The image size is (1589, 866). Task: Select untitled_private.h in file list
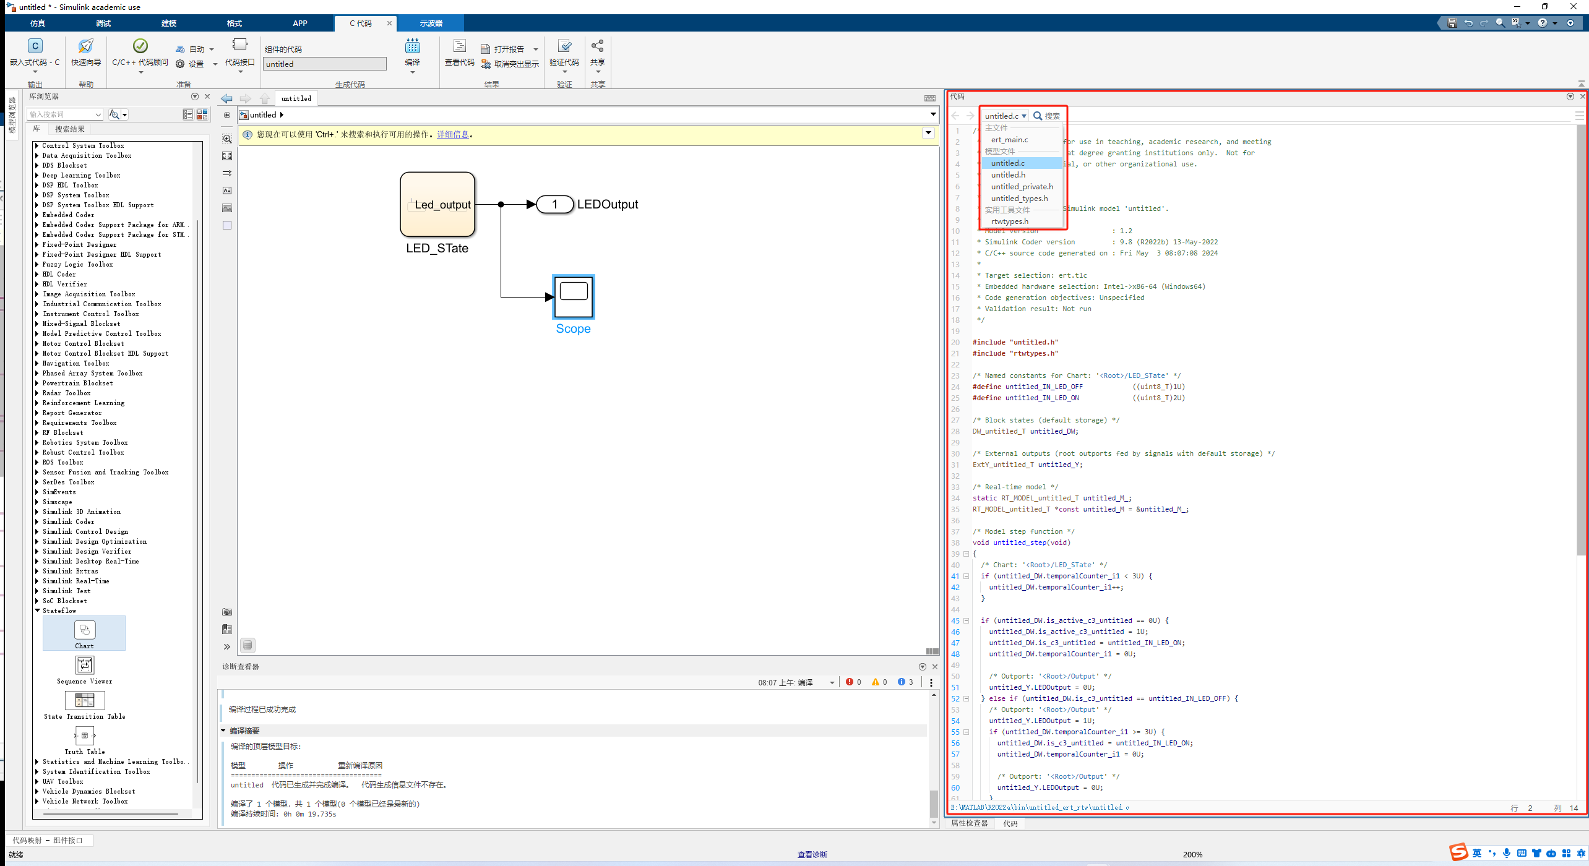[x=1022, y=186]
